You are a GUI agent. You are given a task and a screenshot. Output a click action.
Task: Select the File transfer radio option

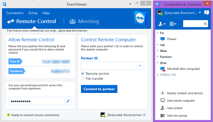(83, 79)
